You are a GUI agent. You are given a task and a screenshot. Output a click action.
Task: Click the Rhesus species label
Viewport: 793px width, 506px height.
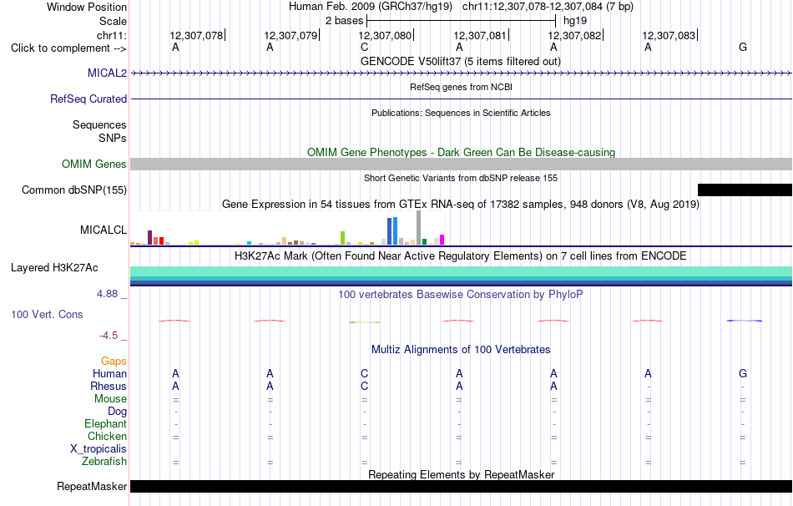point(109,386)
